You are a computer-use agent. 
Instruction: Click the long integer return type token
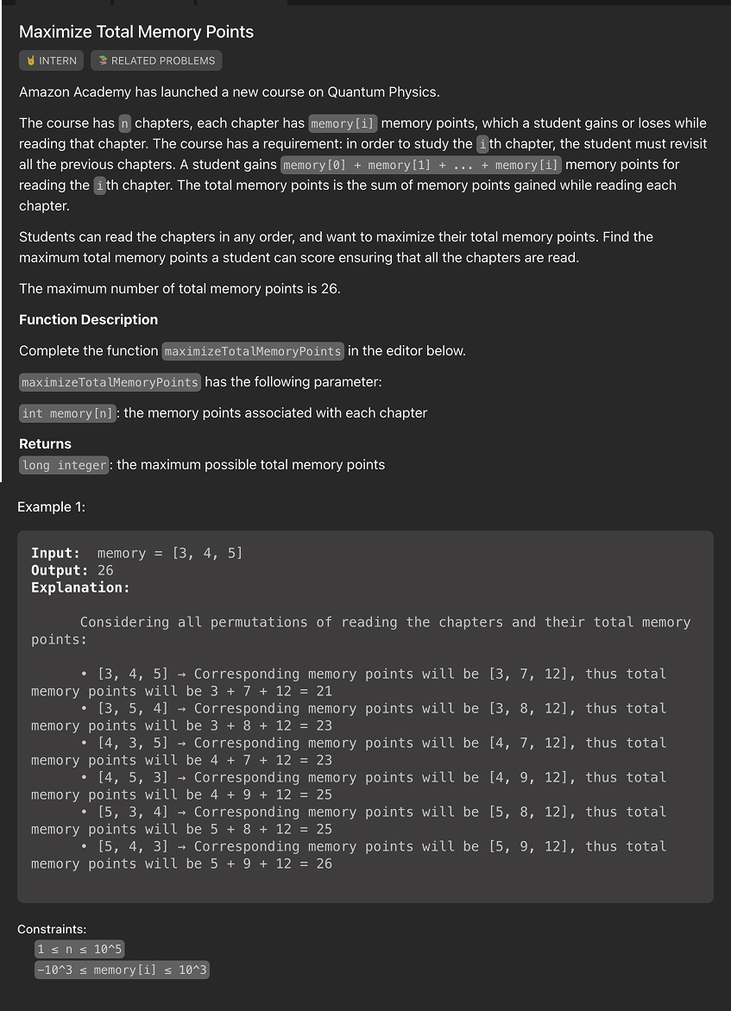point(64,465)
